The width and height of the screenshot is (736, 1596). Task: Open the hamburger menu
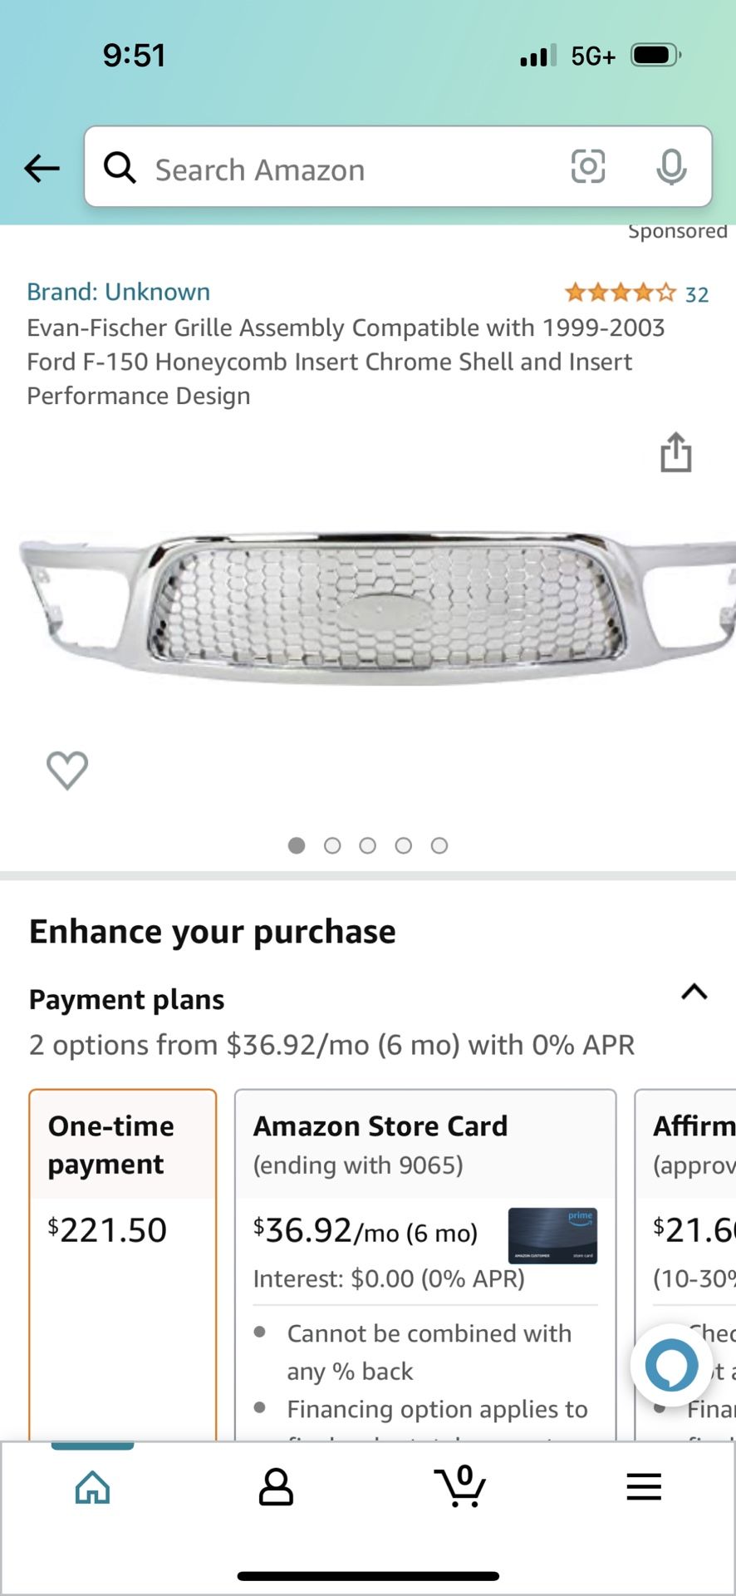[x=644, y=1487]
